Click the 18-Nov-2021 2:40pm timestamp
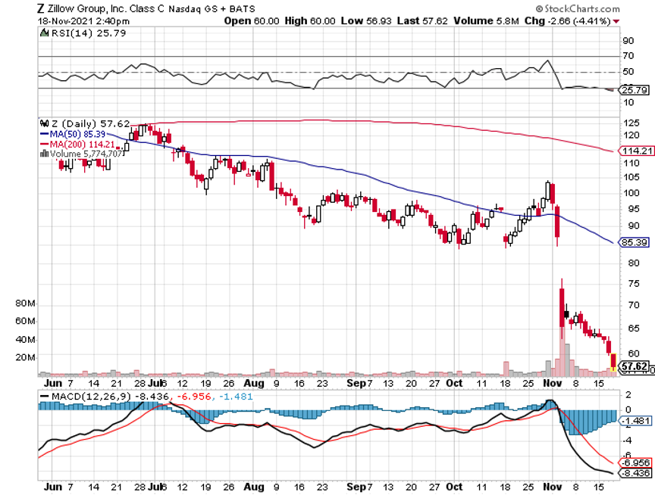This screenshot has width=655, height=495. coord(83,21)
